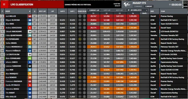
Task: Sort by GAP F. column header
Action: point(72,11)
